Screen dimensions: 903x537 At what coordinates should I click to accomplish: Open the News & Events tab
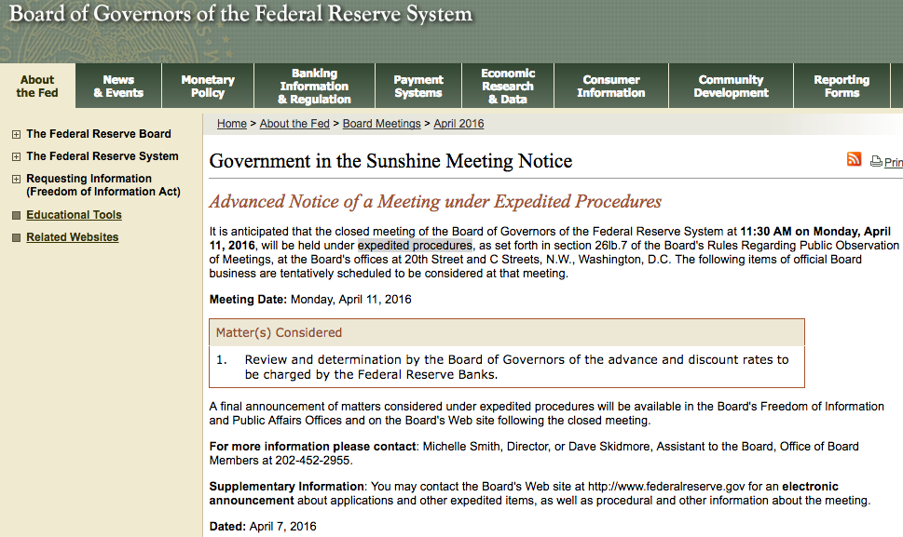click(x=118, y=87)
